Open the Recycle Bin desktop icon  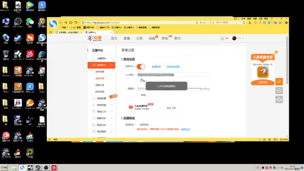pyautogui.click(x=6, y=55)
